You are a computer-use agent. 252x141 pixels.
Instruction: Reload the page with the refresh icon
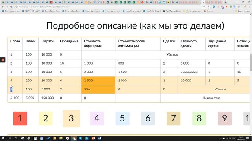(x=11, y=7)
